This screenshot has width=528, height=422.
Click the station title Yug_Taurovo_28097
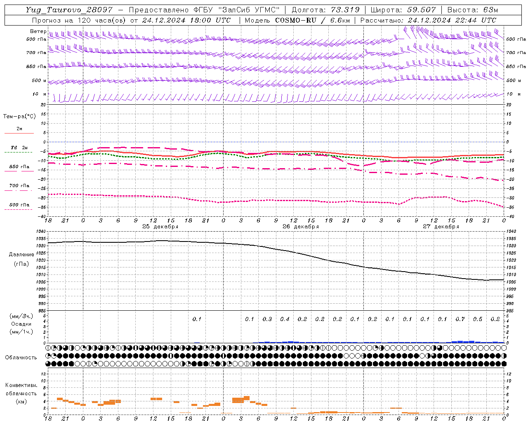69,10
